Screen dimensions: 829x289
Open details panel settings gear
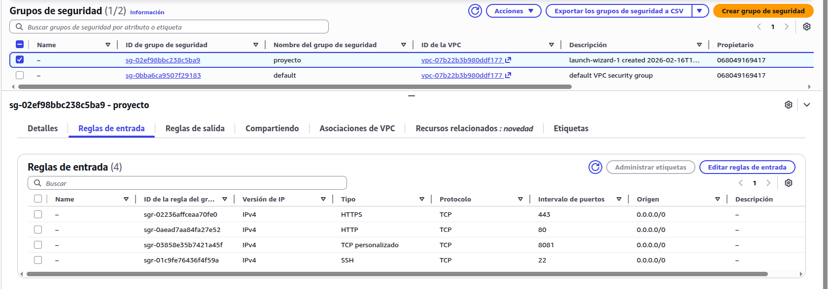pos(789,105)
